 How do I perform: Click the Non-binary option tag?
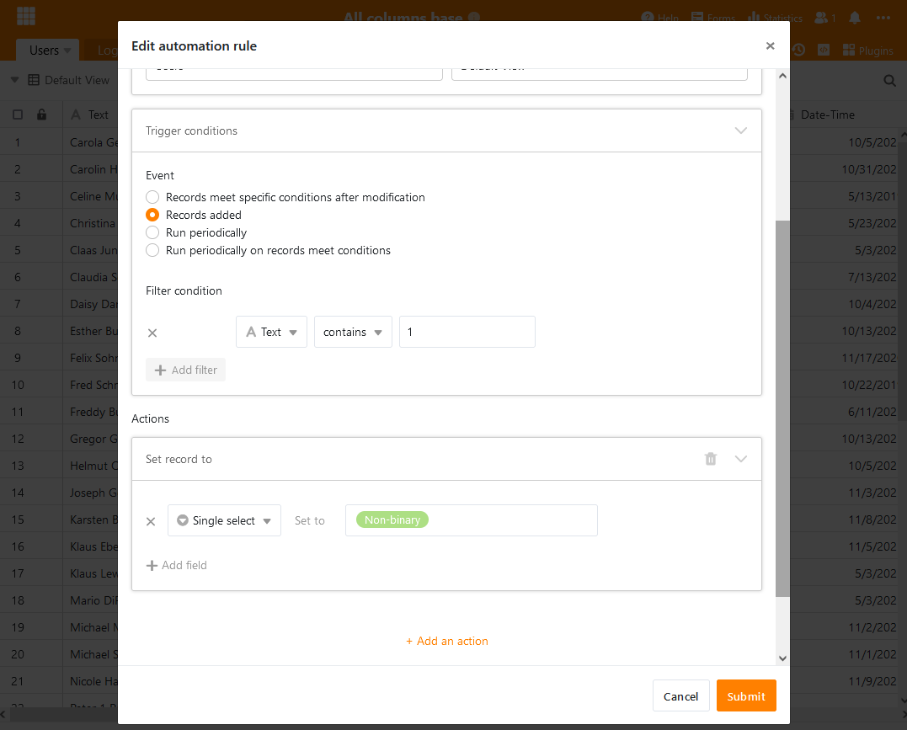392,520
